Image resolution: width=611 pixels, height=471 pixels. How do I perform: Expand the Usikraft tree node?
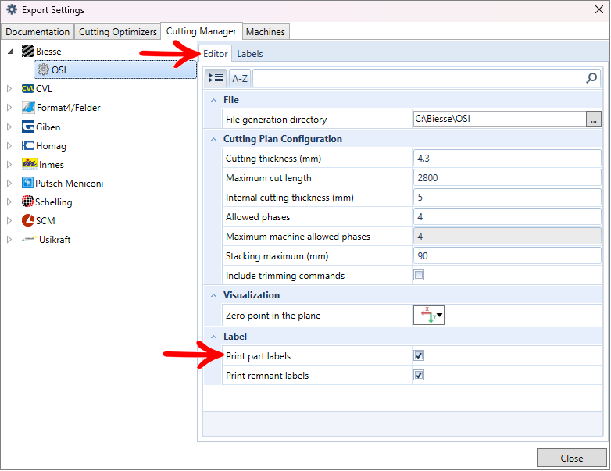9,239
